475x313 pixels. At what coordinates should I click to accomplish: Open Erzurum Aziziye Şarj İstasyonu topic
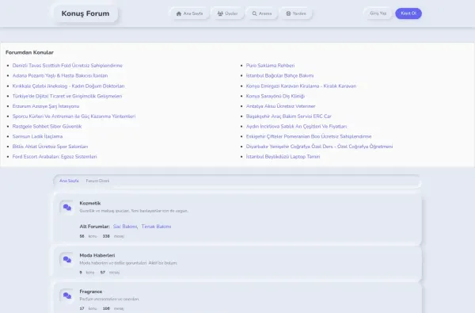click(46, 106)
